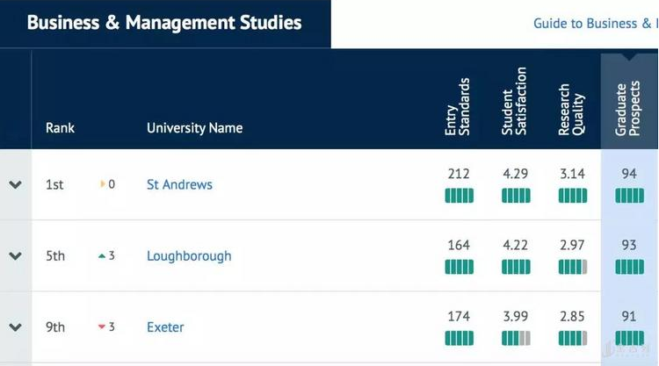Expand the St Andrews row chevron
This screenshot has height=366, width=659.
[15, 185]
